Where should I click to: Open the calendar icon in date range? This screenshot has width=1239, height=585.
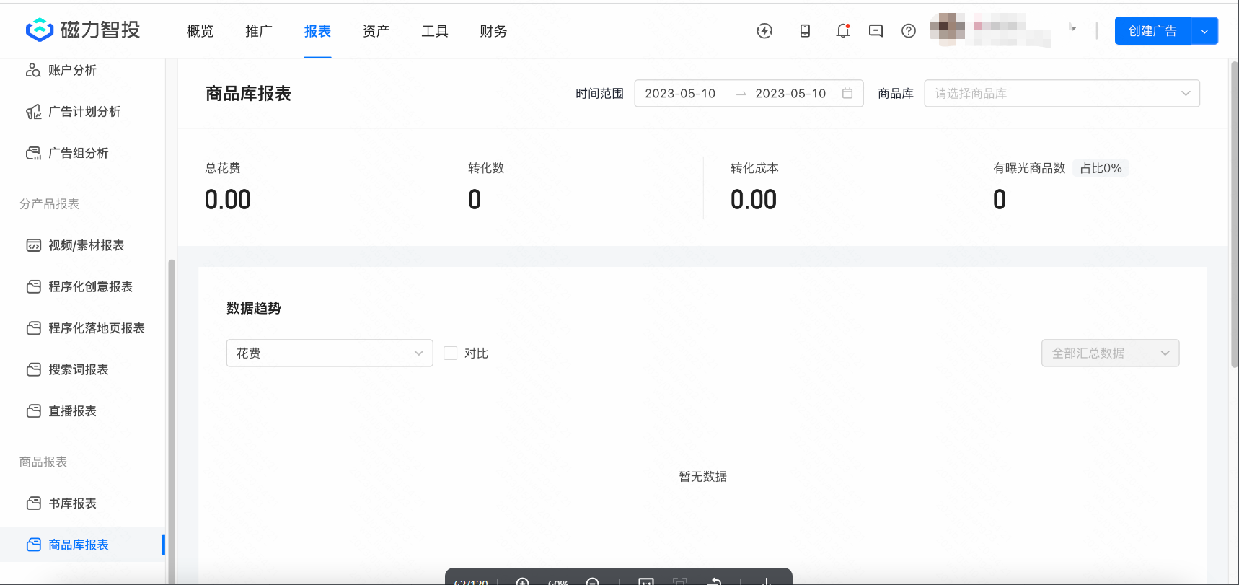(x=847, y=94)
